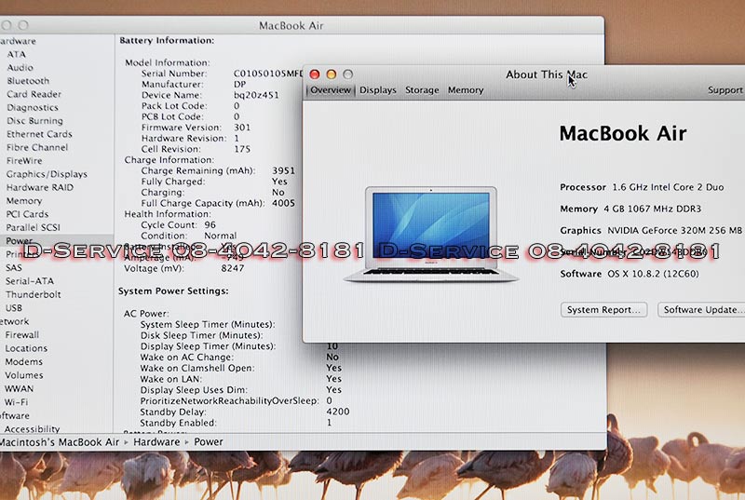Select Accessibility under Software
Image resolution: width=745 pixels, height=500 pixels.
[32, 429]
